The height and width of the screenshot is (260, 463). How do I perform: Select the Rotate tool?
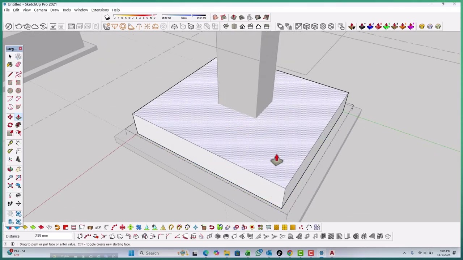click(x=10, y=125)
